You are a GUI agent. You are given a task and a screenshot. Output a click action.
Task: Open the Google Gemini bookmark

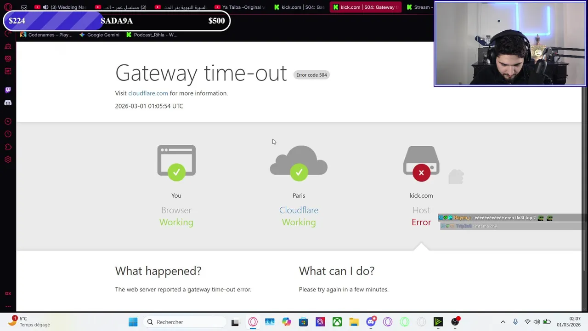[99, 35]
